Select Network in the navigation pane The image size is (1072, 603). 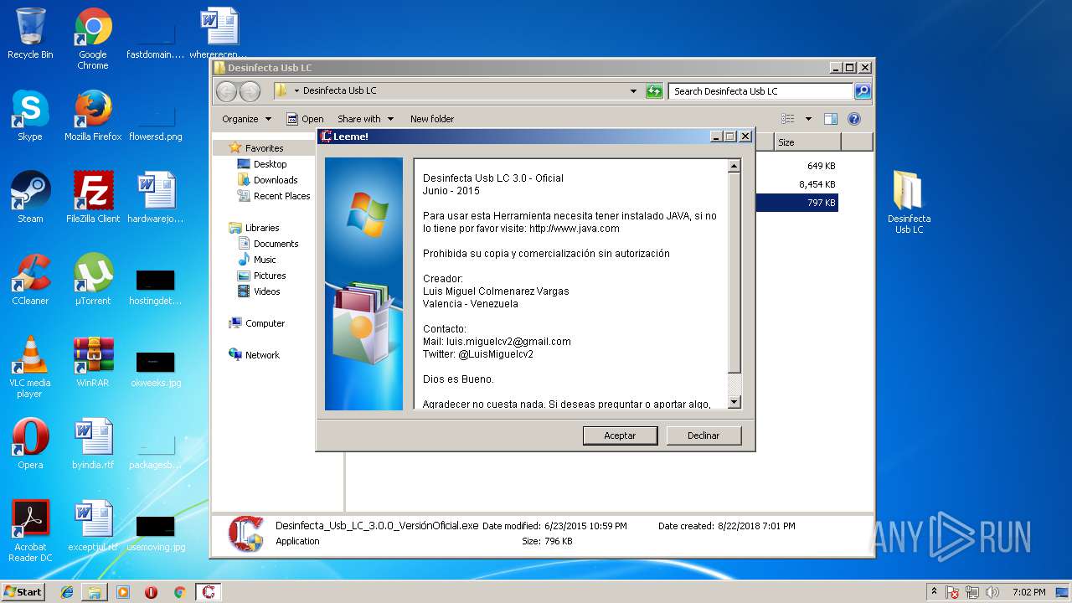254,355
